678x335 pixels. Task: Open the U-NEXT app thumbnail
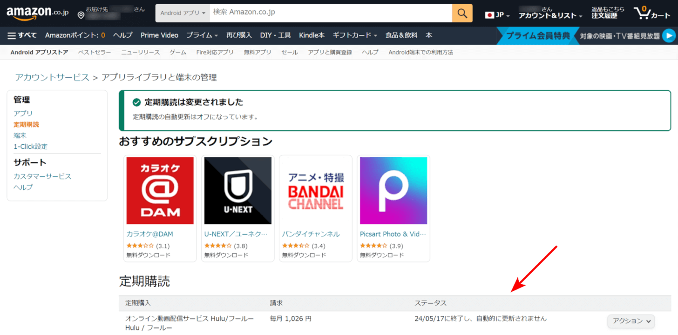click(237, 191)
